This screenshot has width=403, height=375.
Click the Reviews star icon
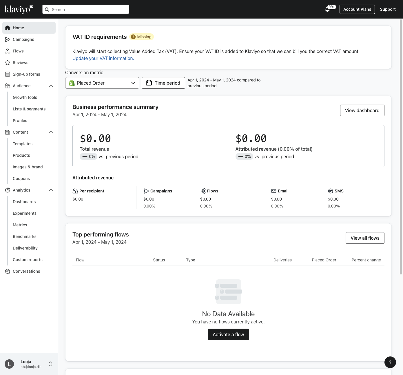tap(8, 63)
